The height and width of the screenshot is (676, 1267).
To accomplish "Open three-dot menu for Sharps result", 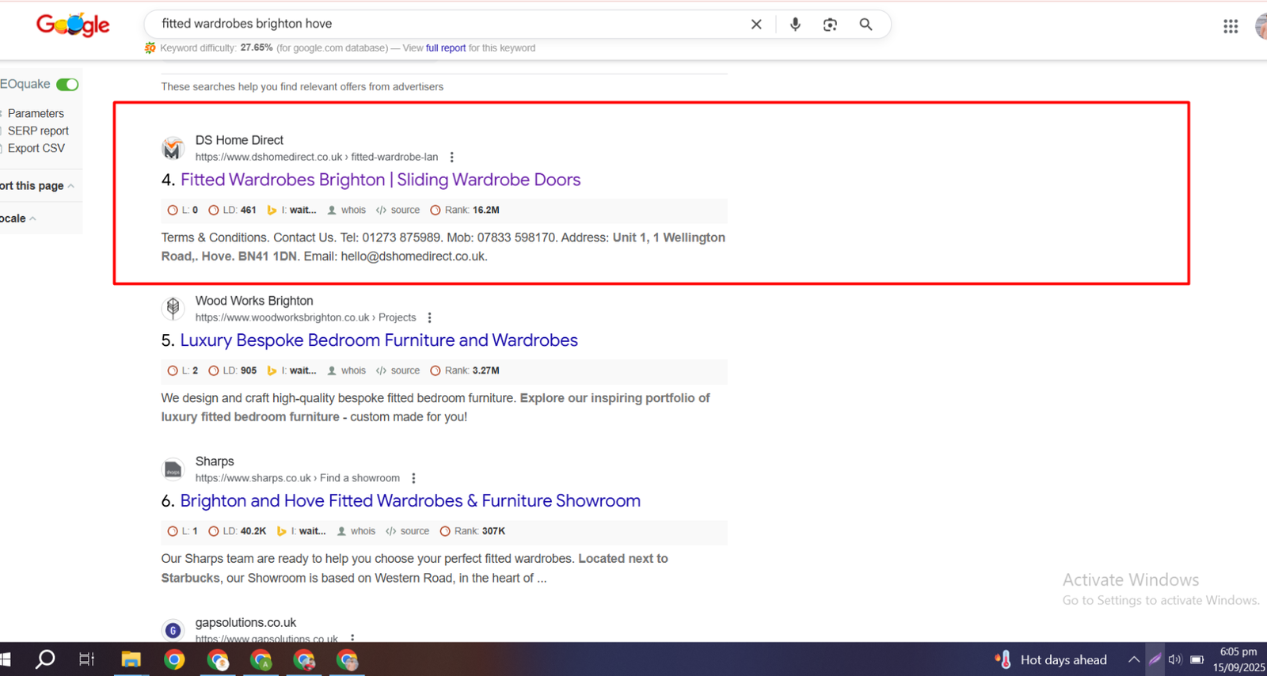I will coord(413,478).
